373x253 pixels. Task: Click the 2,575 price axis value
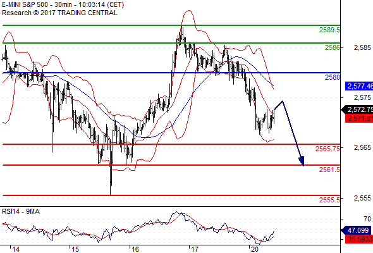pos(362,97)
